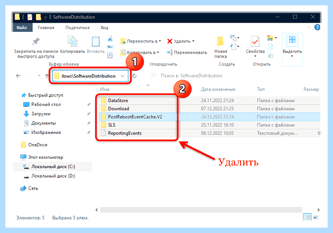Click the scroll left arrow
Viewport: 333px width, 233px height.
tap(97, 210)
